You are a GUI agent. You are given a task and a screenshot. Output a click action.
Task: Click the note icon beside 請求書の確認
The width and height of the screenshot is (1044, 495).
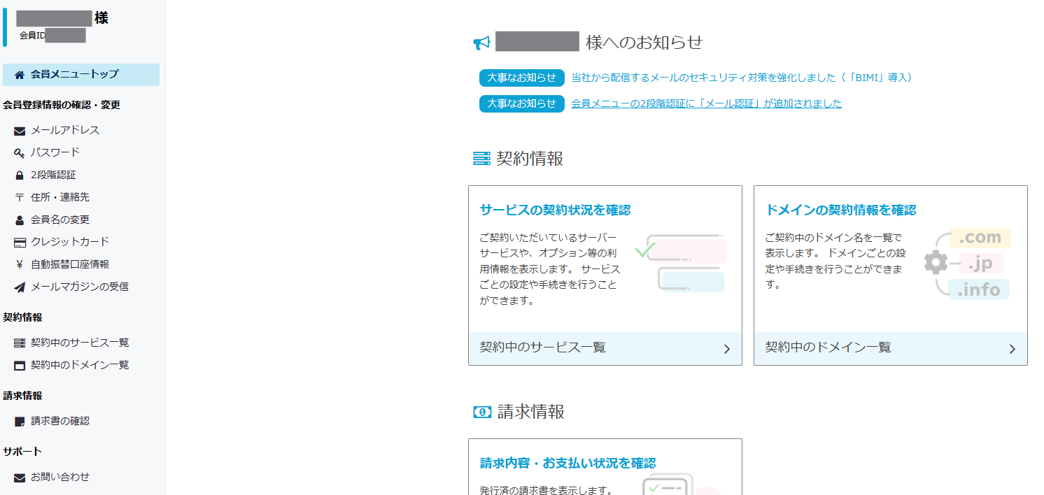pos(20,422)
